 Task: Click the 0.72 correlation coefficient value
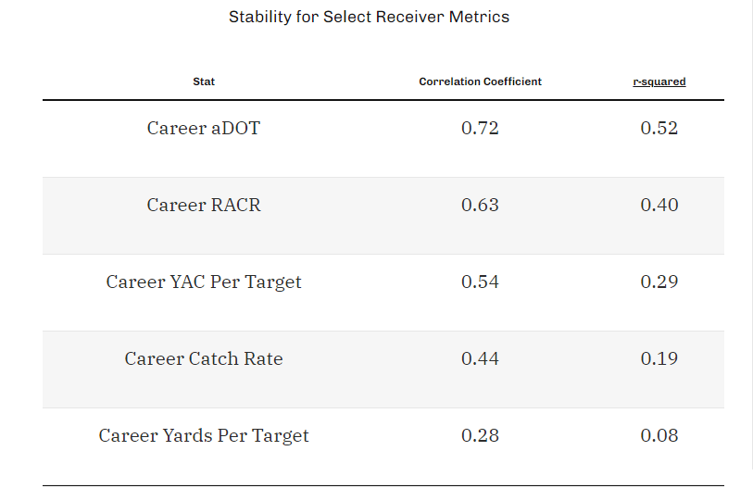(480, 128)
